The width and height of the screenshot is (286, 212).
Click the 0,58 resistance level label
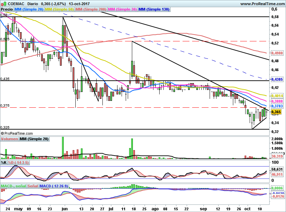(x=4, y=15)
